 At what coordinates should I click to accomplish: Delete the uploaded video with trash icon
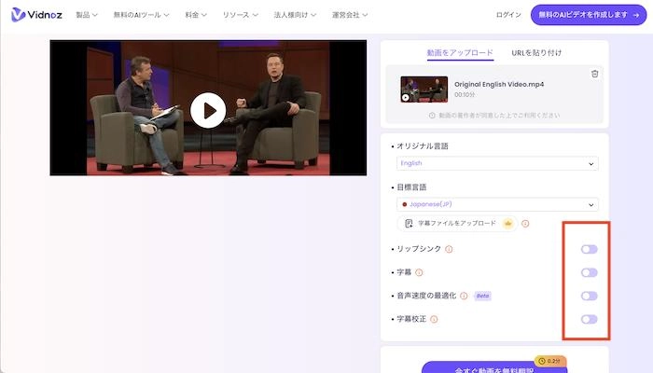595,74
